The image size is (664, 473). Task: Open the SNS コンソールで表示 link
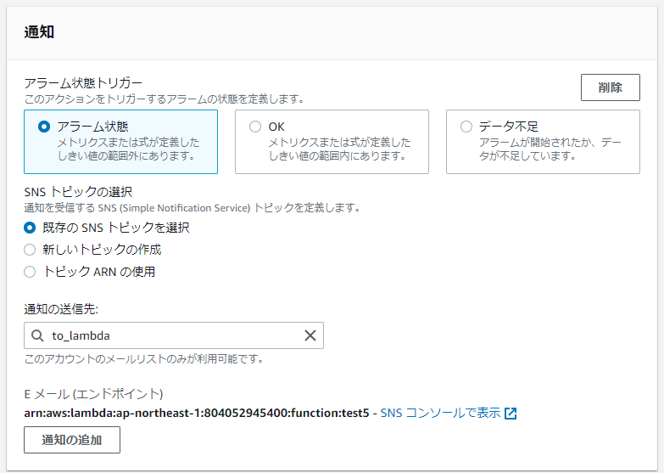(440, 413)
